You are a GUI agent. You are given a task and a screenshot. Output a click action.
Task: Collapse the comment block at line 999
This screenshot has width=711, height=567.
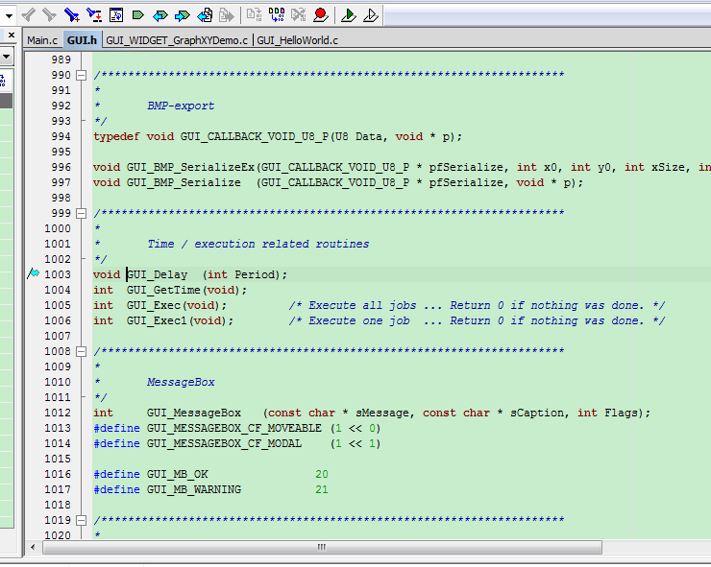[81, 213]
